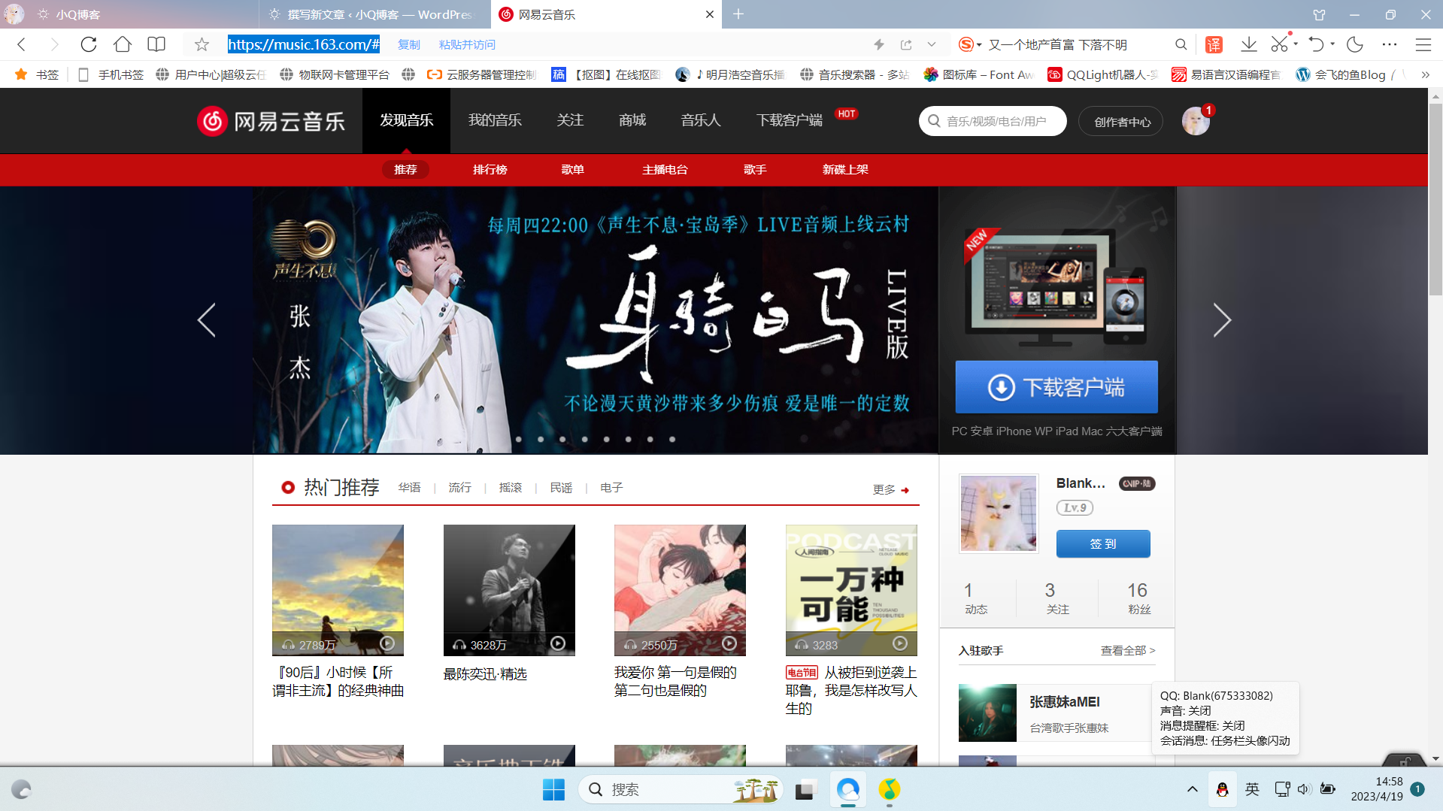Click the browser back arrow
The width and height of the screenshot is (1443, 811).
pyautogui.click(x=22, y=44)
